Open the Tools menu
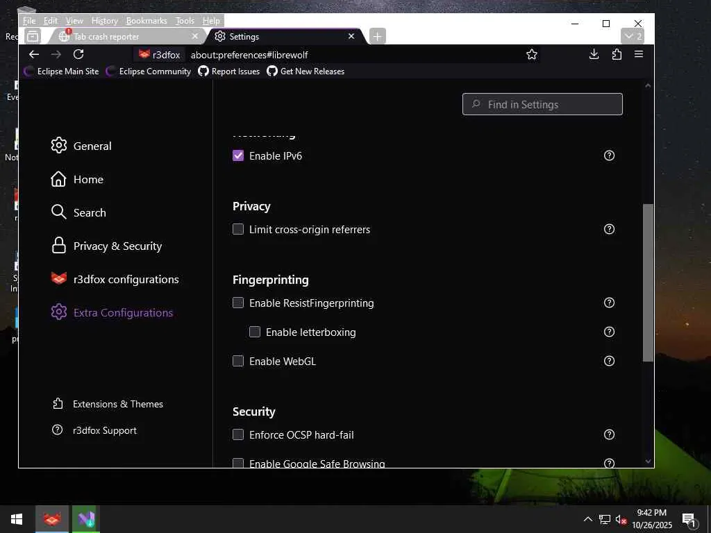This screenshot has height=533, width=711. (x=185, y=21)
